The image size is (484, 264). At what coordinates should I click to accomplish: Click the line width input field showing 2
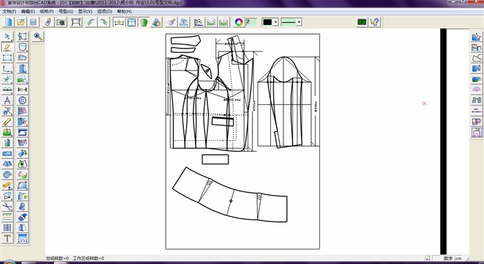tap(251, 22)
